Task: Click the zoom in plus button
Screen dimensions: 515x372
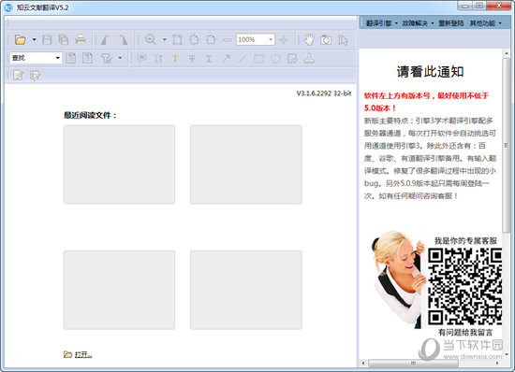Action: pyautogui.click(x=284, y=40)
